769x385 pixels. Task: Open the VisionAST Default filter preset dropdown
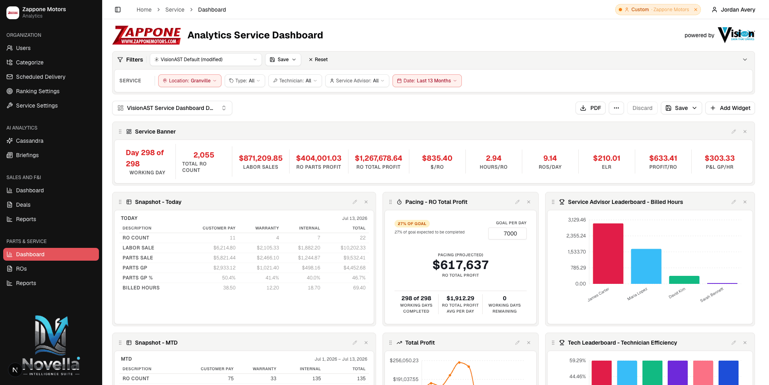pos(206,60)
